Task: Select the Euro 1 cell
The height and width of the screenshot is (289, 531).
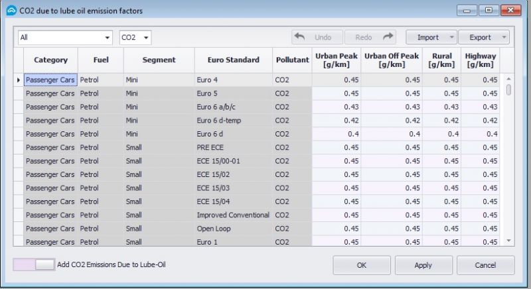Action: (234, 241)
